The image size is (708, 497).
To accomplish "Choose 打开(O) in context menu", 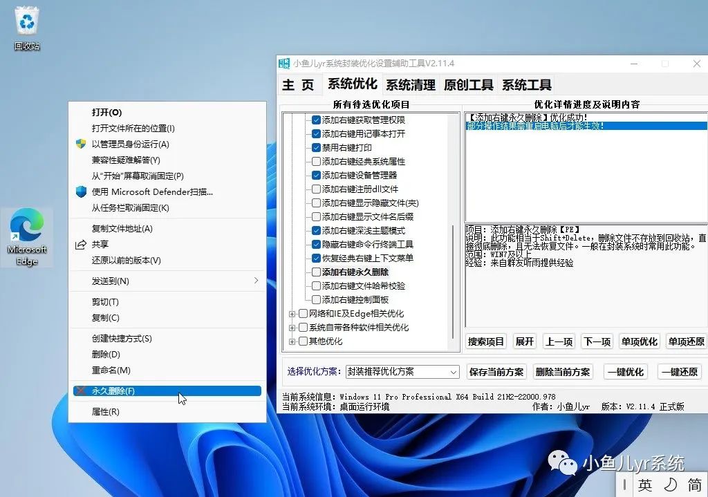I will (167, 113).
